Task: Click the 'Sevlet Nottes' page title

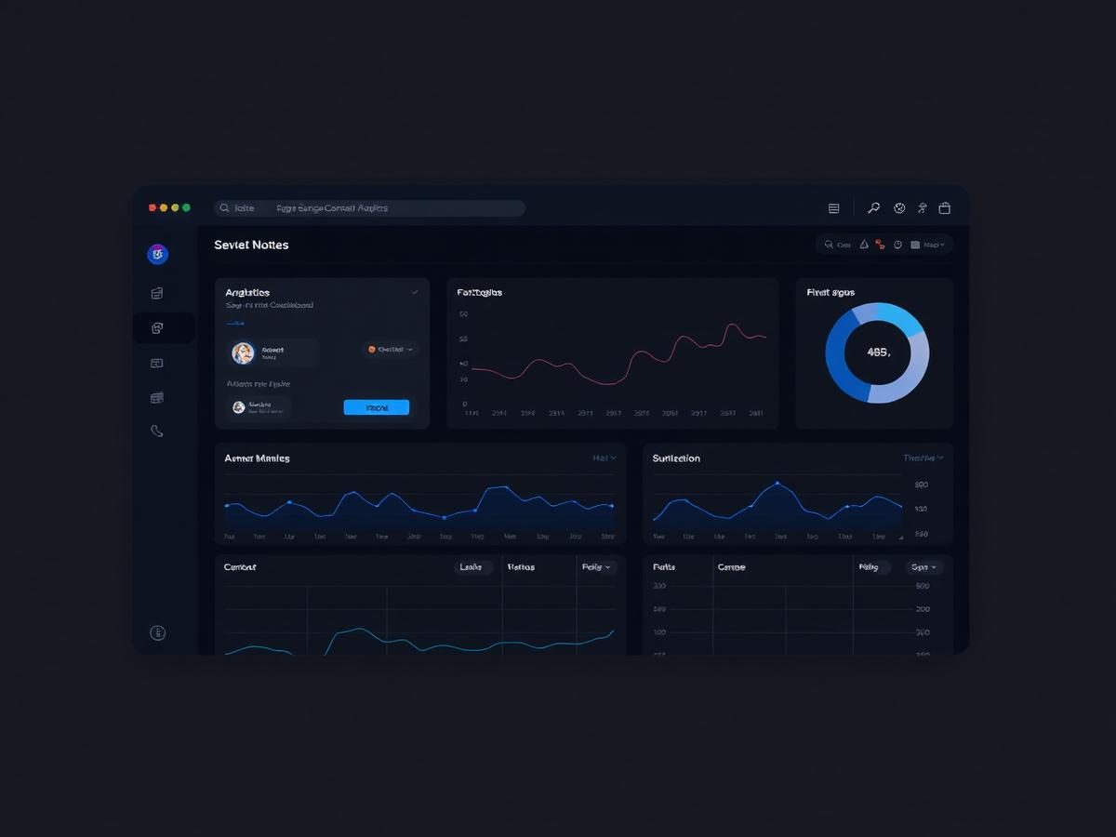Action: (251, 245)
